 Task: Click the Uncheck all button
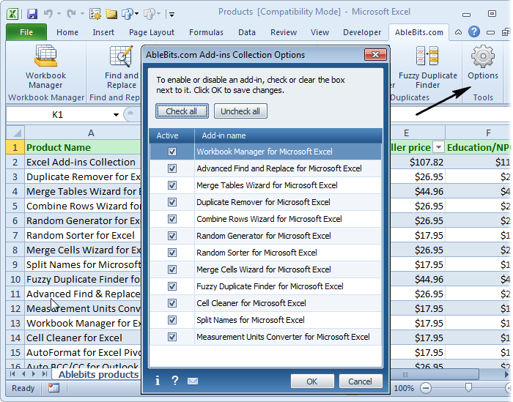(240, 111)
